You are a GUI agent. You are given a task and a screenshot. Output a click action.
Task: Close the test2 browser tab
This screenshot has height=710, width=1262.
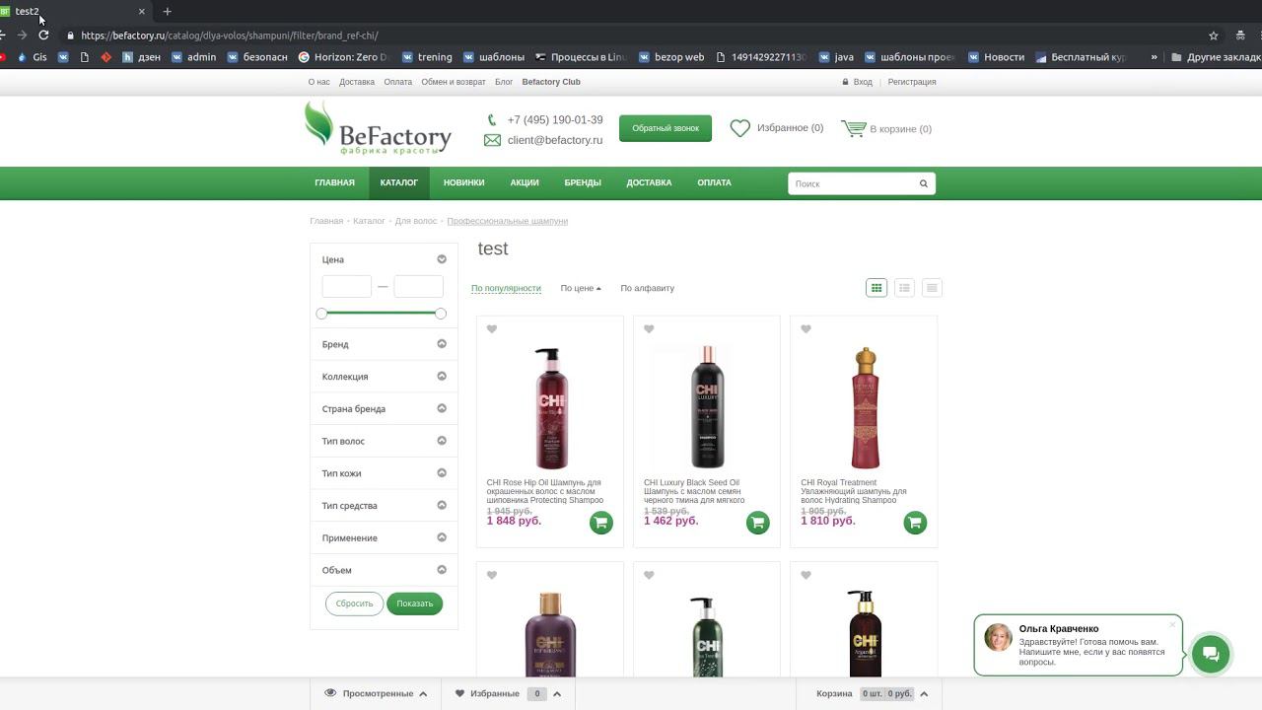pos(142,12)
